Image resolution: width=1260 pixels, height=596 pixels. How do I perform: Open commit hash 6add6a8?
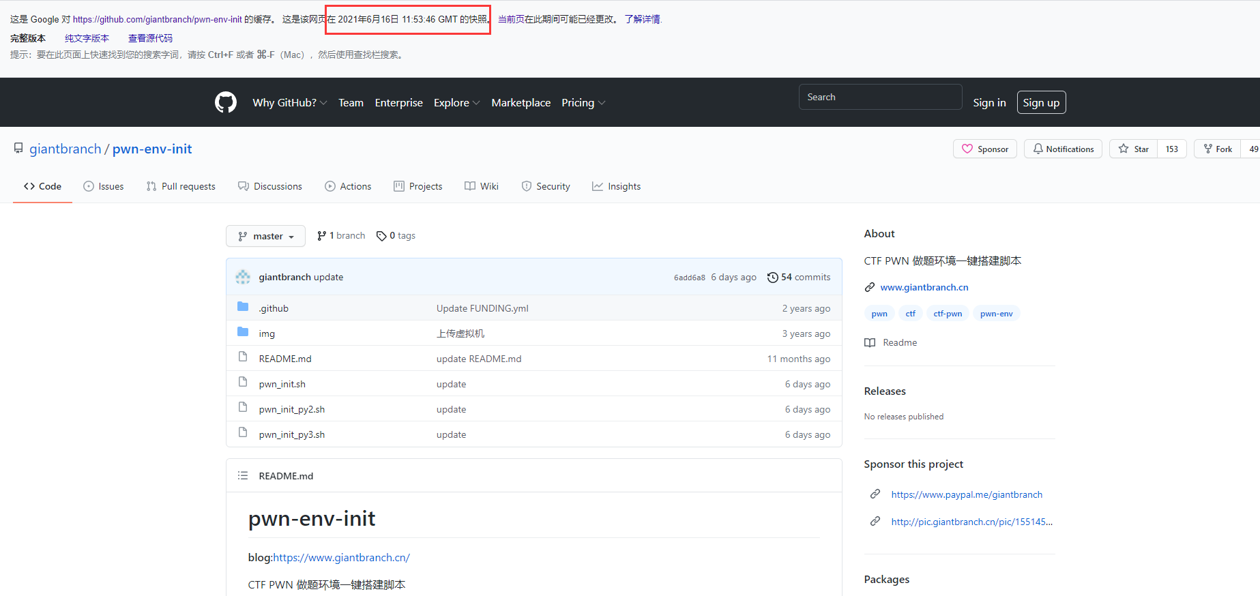[x=690, y=278]
